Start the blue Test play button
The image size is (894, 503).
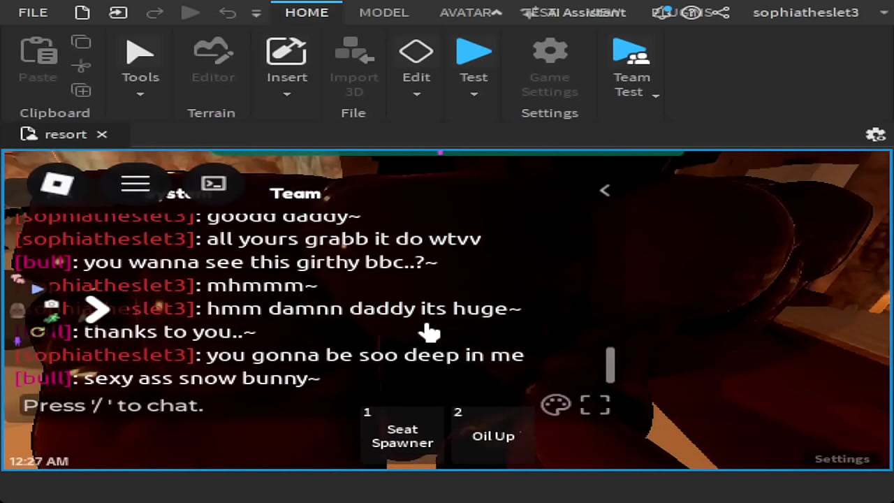pos(474,52)
